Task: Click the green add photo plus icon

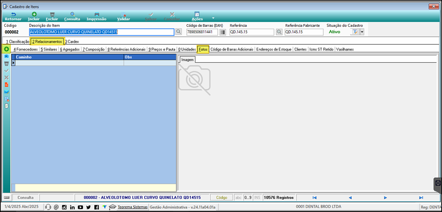Action: point(6,49)
